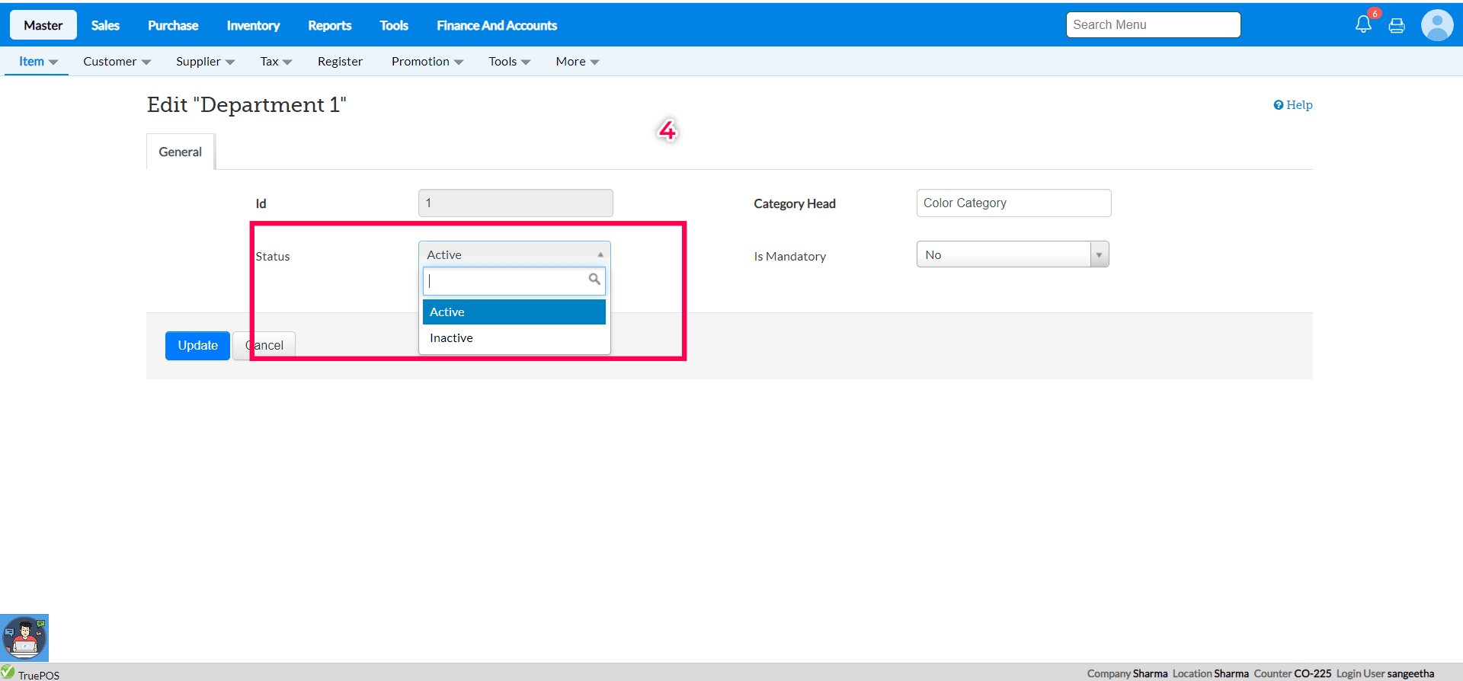Click the printer icon

[1397, 26]
